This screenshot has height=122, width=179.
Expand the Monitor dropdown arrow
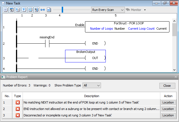pyautogui.click(x=145, y=10)
